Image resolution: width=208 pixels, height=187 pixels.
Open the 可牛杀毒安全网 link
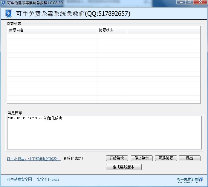[x=19, y=179]
